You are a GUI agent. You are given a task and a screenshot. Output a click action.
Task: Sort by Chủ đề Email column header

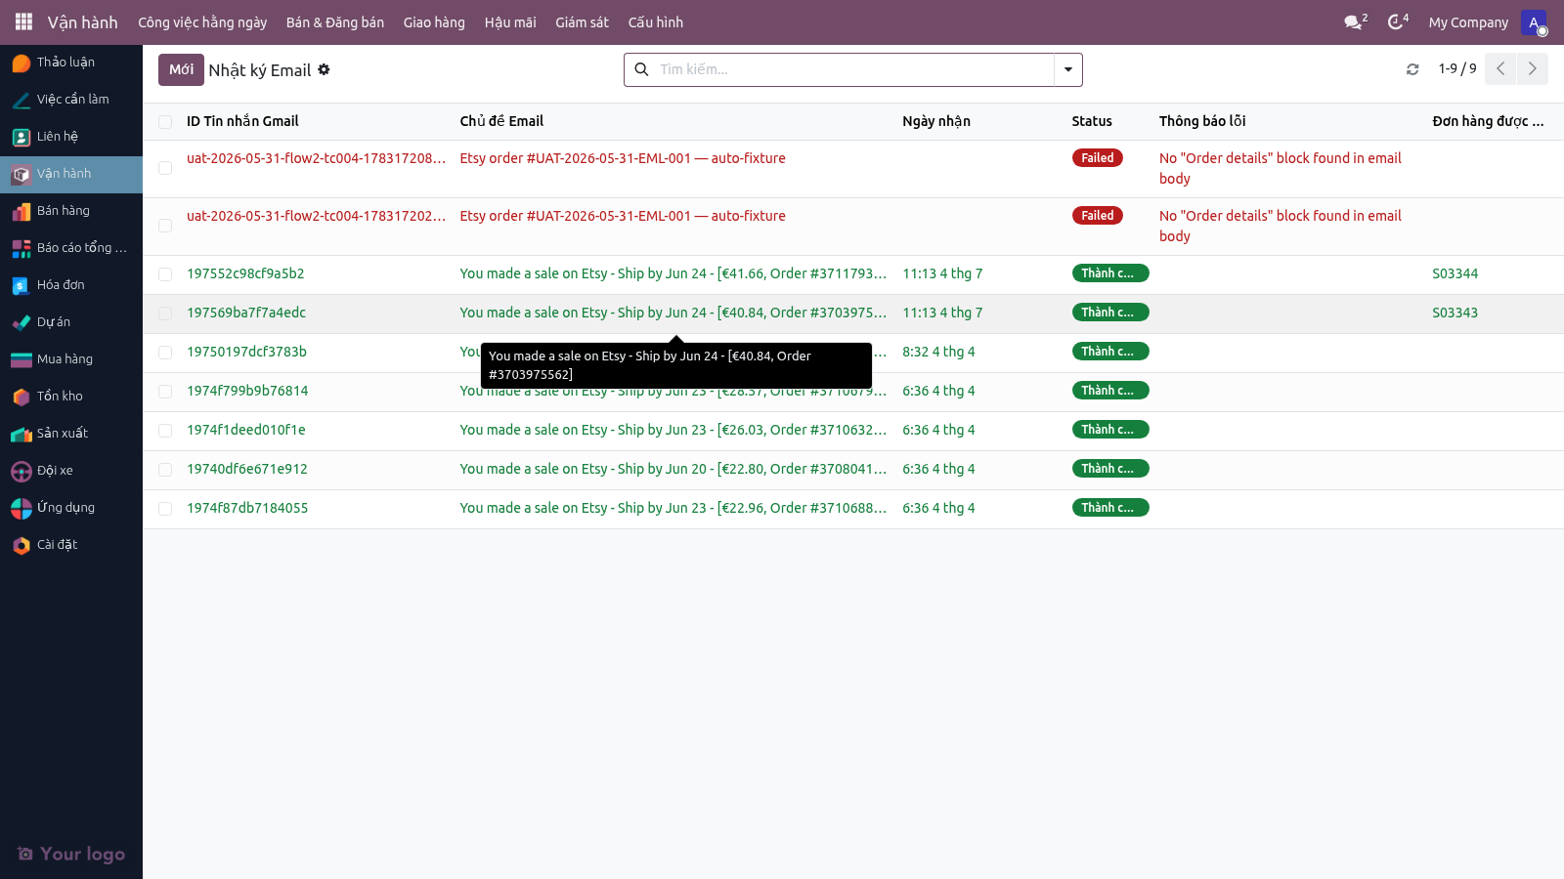coord(501,121)
